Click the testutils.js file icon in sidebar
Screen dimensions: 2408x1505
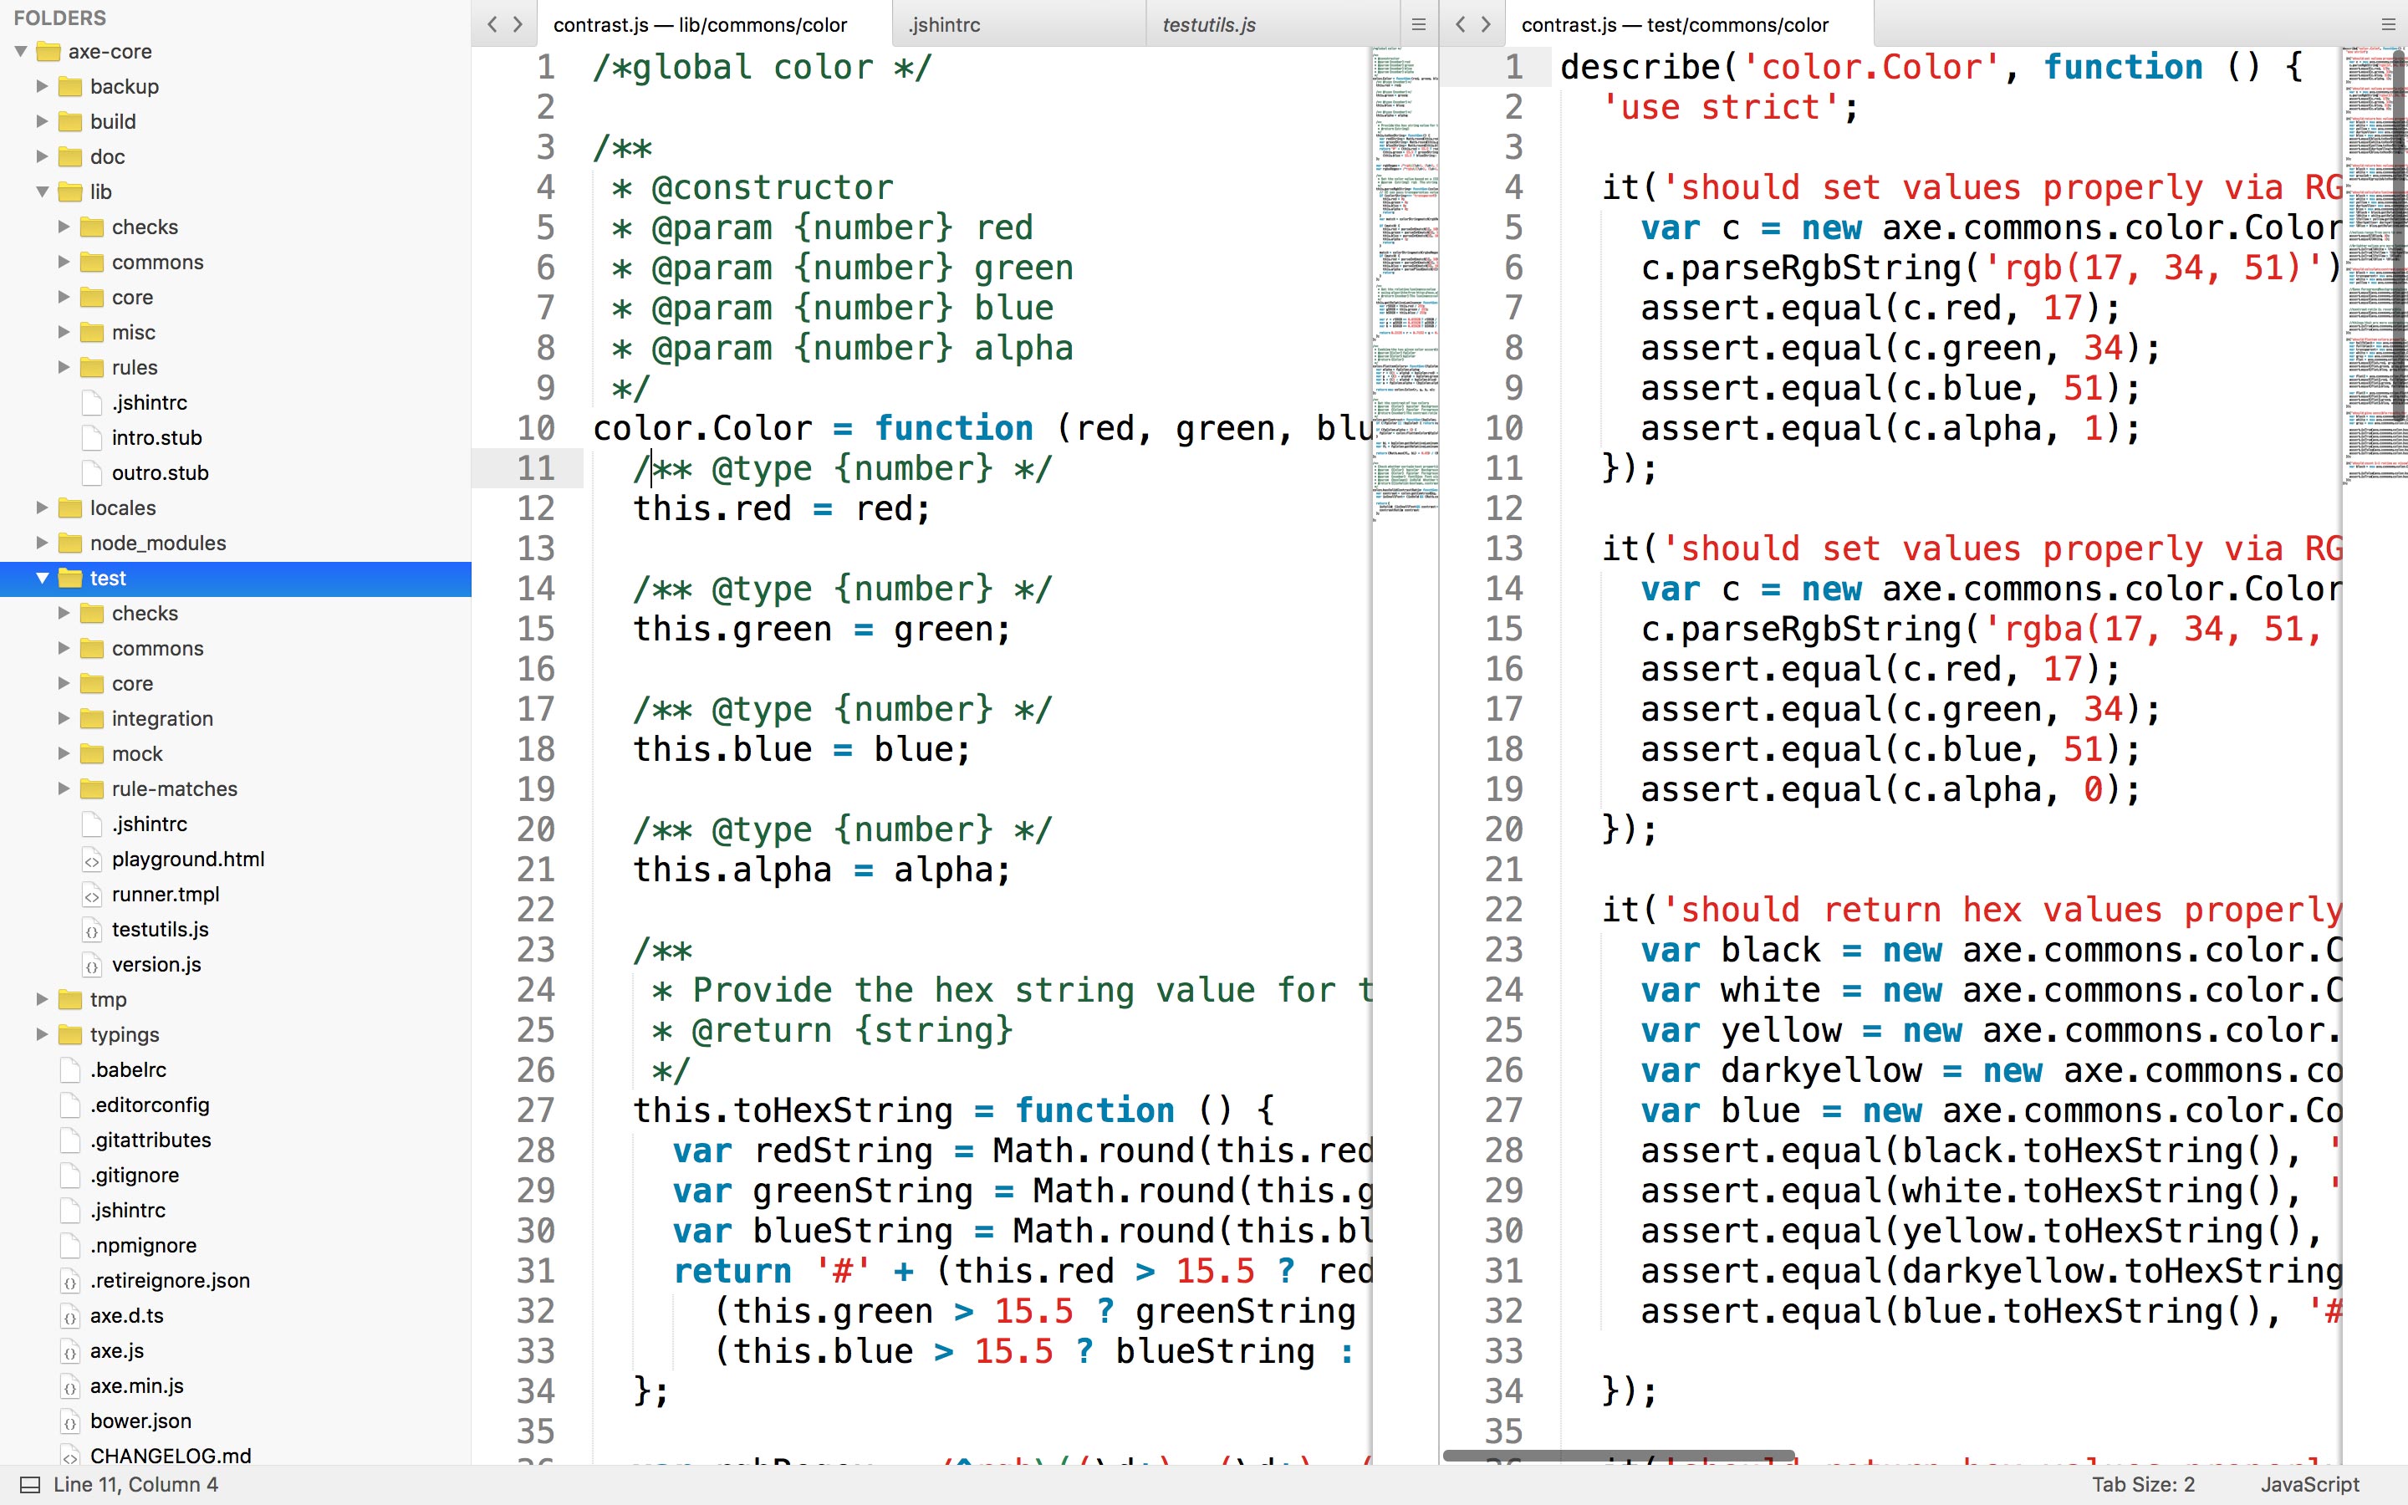(x=93, y=930)
